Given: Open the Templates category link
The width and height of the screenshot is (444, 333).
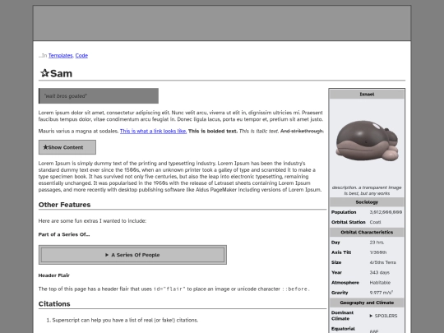Looking at the screenshot, I should coord(60,56).
